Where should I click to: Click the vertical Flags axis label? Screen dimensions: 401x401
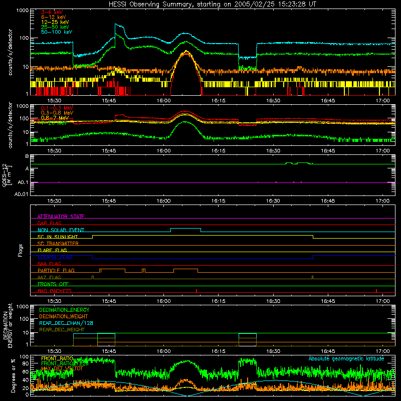(x=20, y=250)
